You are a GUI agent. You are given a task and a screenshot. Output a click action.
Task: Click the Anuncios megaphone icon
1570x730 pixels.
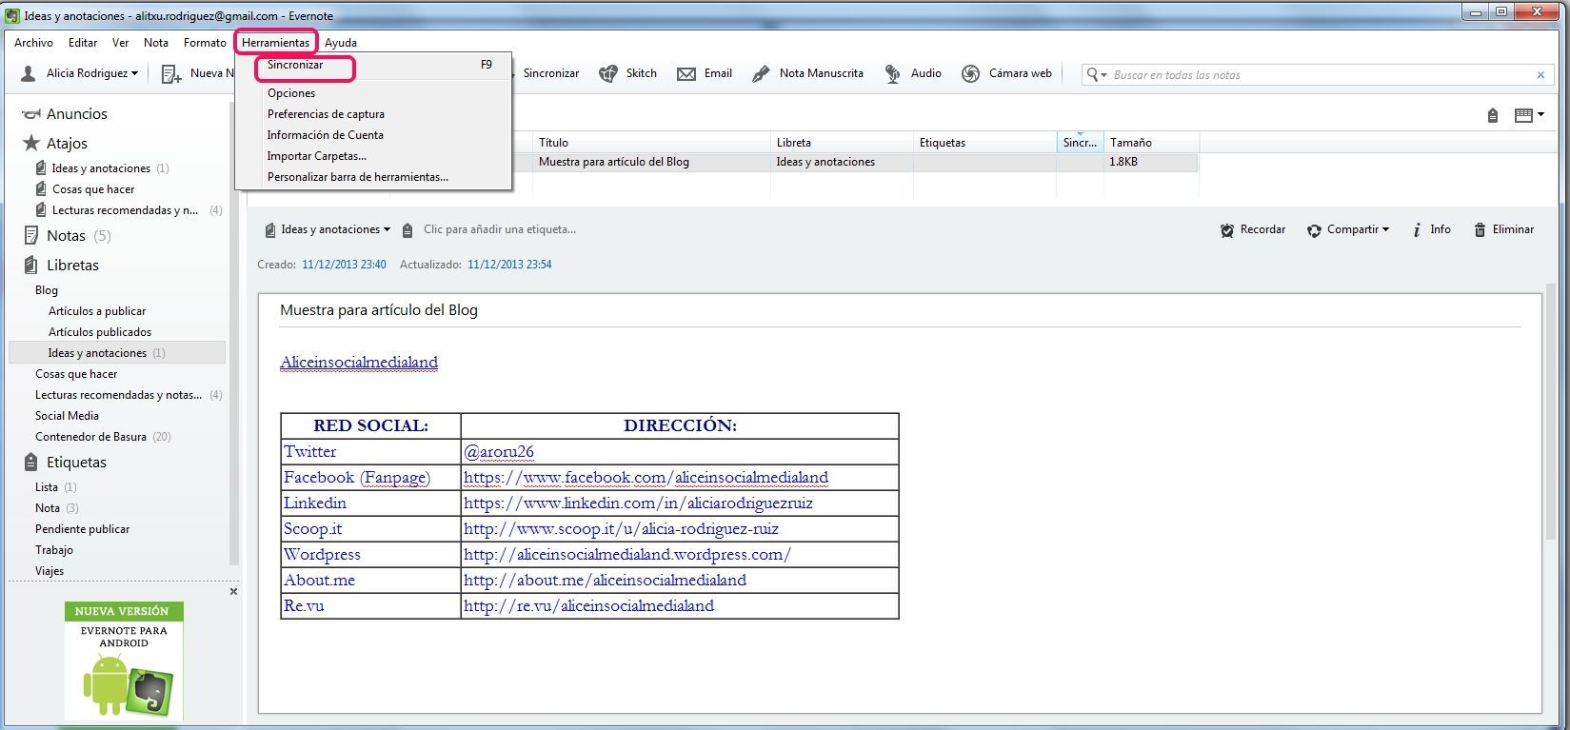31,114
